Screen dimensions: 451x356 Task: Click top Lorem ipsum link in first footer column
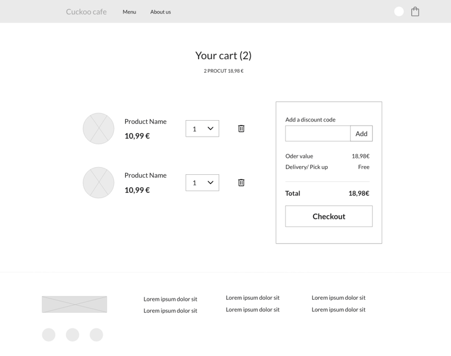(170, 299)
